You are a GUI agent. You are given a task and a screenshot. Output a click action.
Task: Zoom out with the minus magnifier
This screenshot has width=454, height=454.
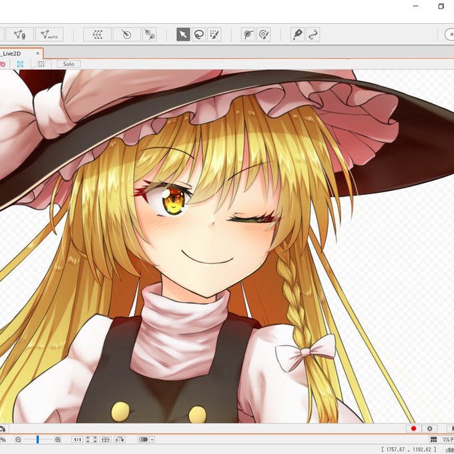(x=18, y=439)
